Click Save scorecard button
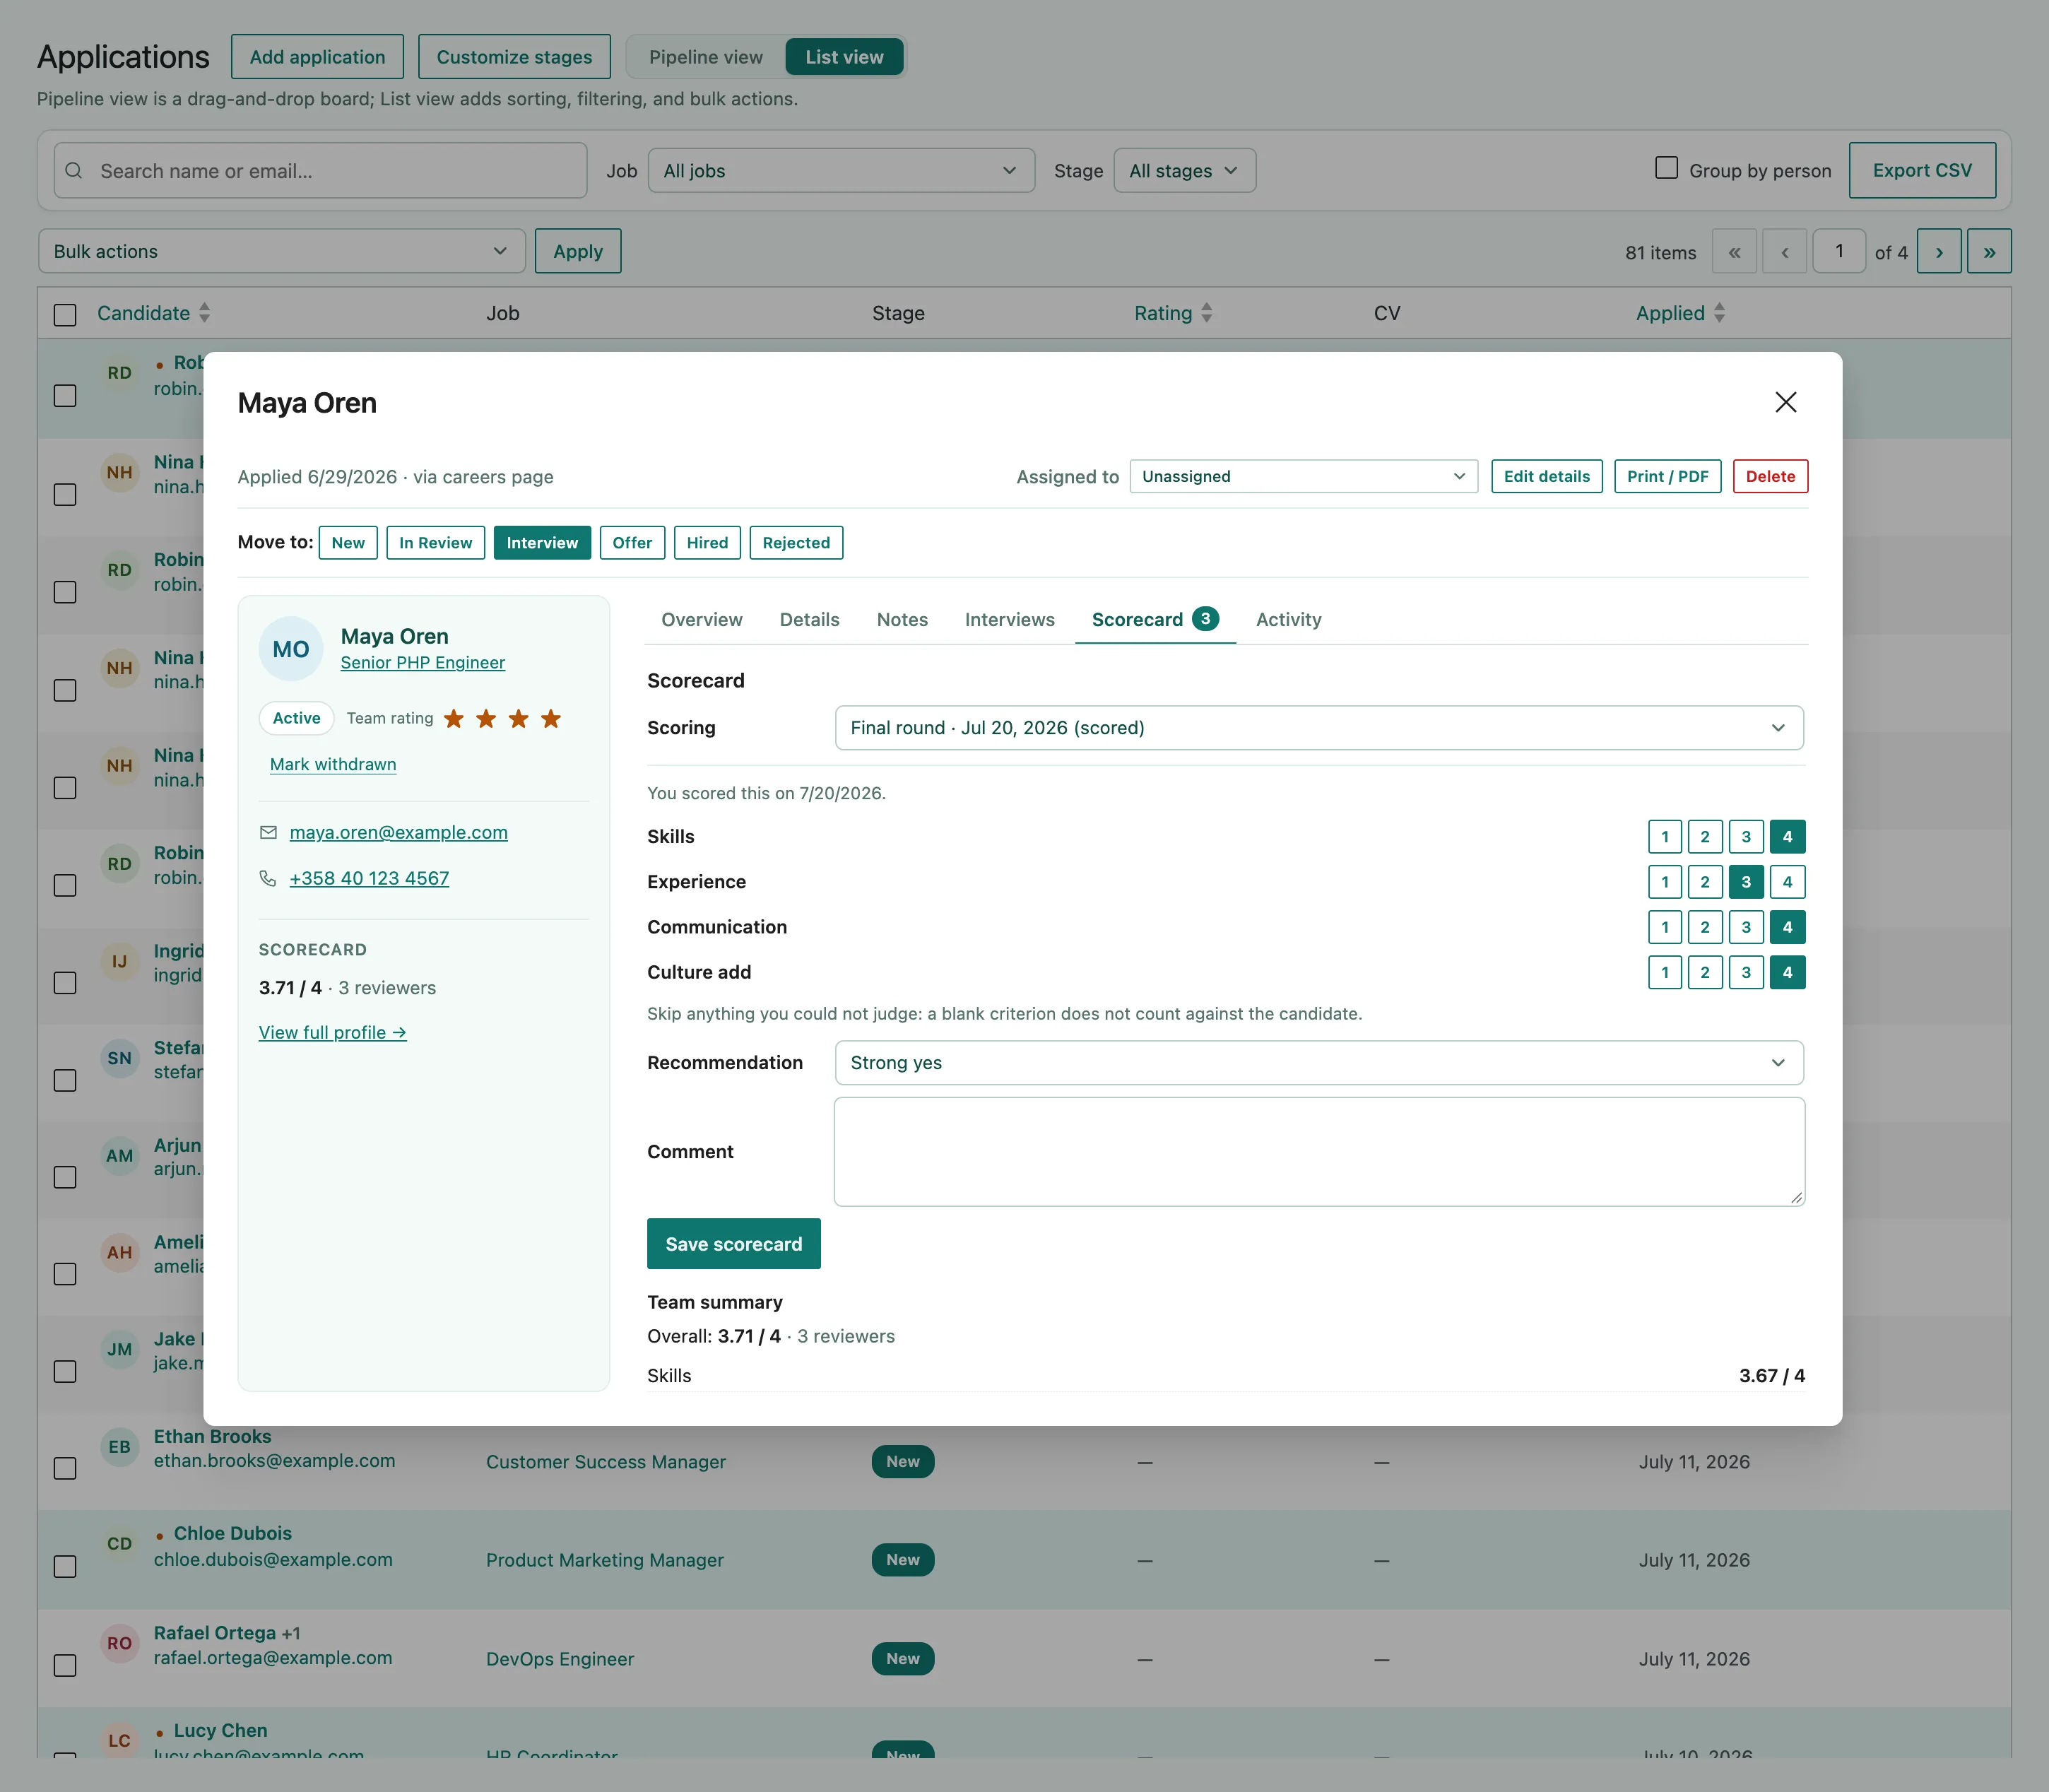The height and width of the screenshot is (1792, 2049). point(733,1244)
